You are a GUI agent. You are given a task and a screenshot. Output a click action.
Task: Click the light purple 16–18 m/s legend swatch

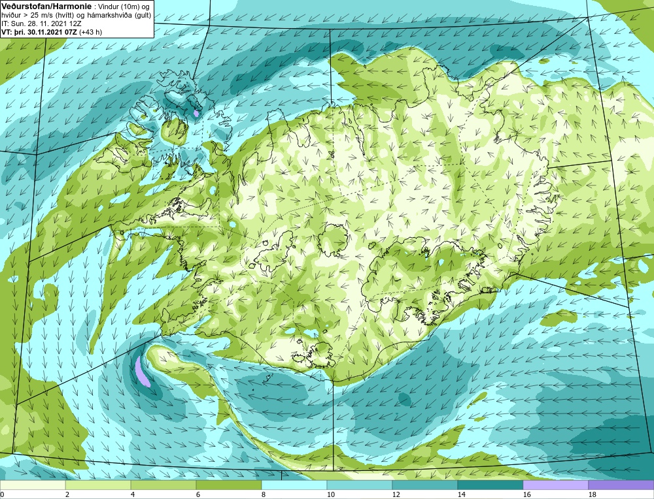(555, 485)
